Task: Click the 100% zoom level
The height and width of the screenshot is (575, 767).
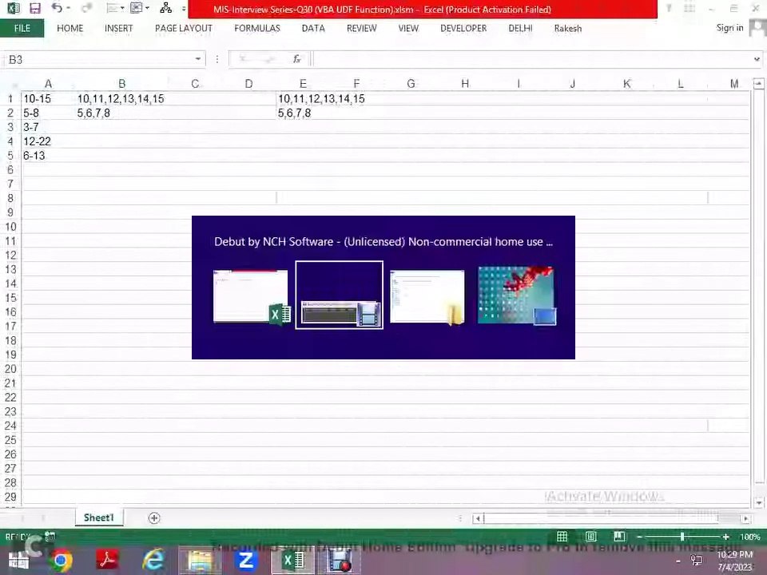Action: coord(750,537)
